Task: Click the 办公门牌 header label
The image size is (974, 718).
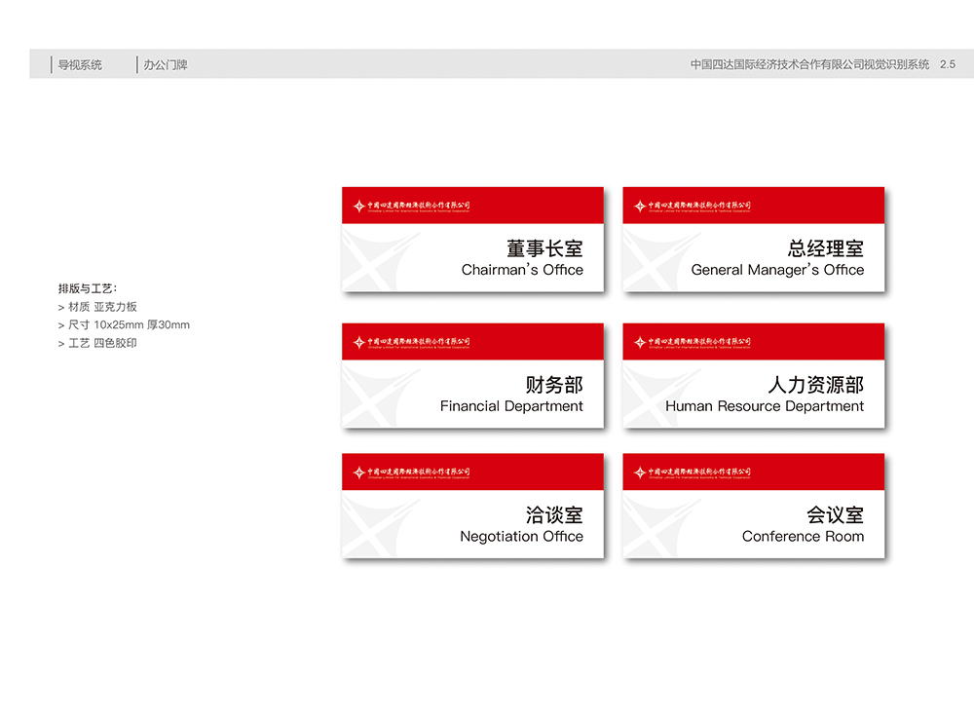Action: tap(166, 64)
